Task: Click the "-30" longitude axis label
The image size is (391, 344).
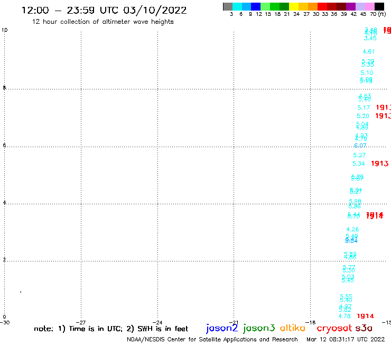Action: click(x=5, y=323)
